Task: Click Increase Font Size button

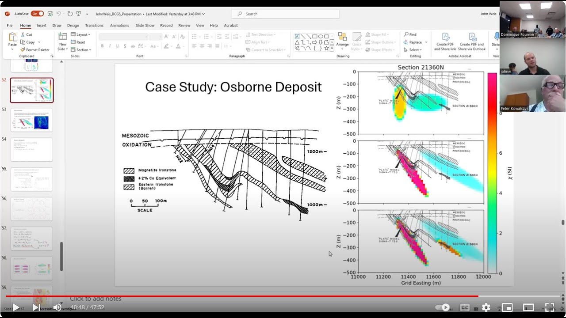Action: pyautogui.click(x=167, y=37)
